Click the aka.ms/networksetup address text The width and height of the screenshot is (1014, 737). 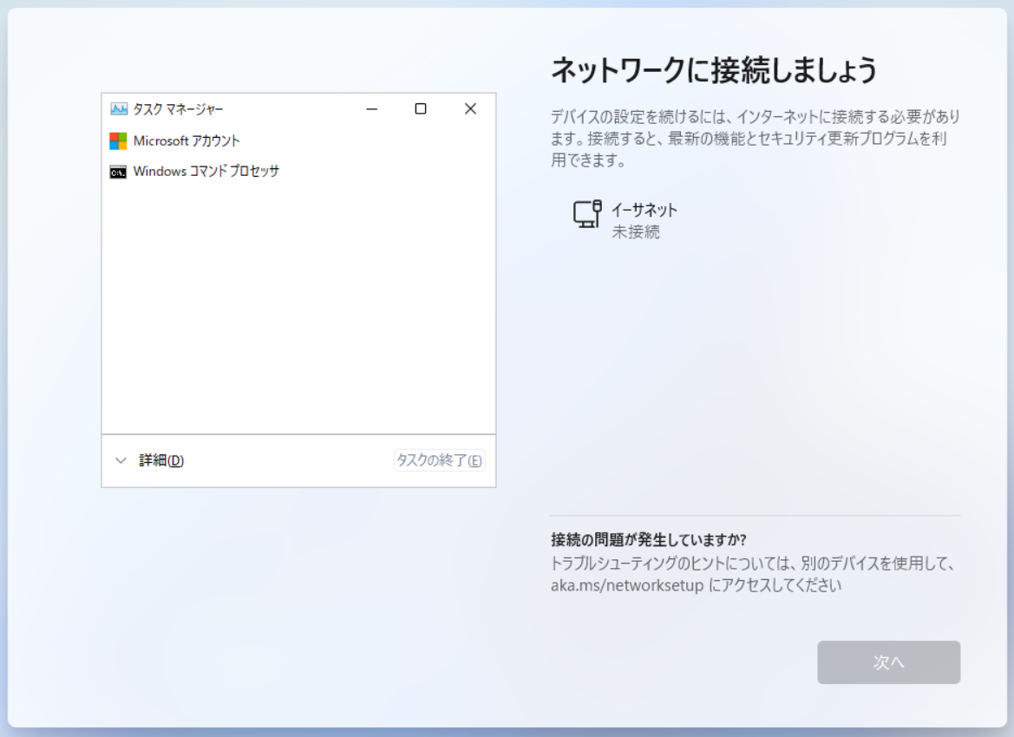click(x=627, y=586)
